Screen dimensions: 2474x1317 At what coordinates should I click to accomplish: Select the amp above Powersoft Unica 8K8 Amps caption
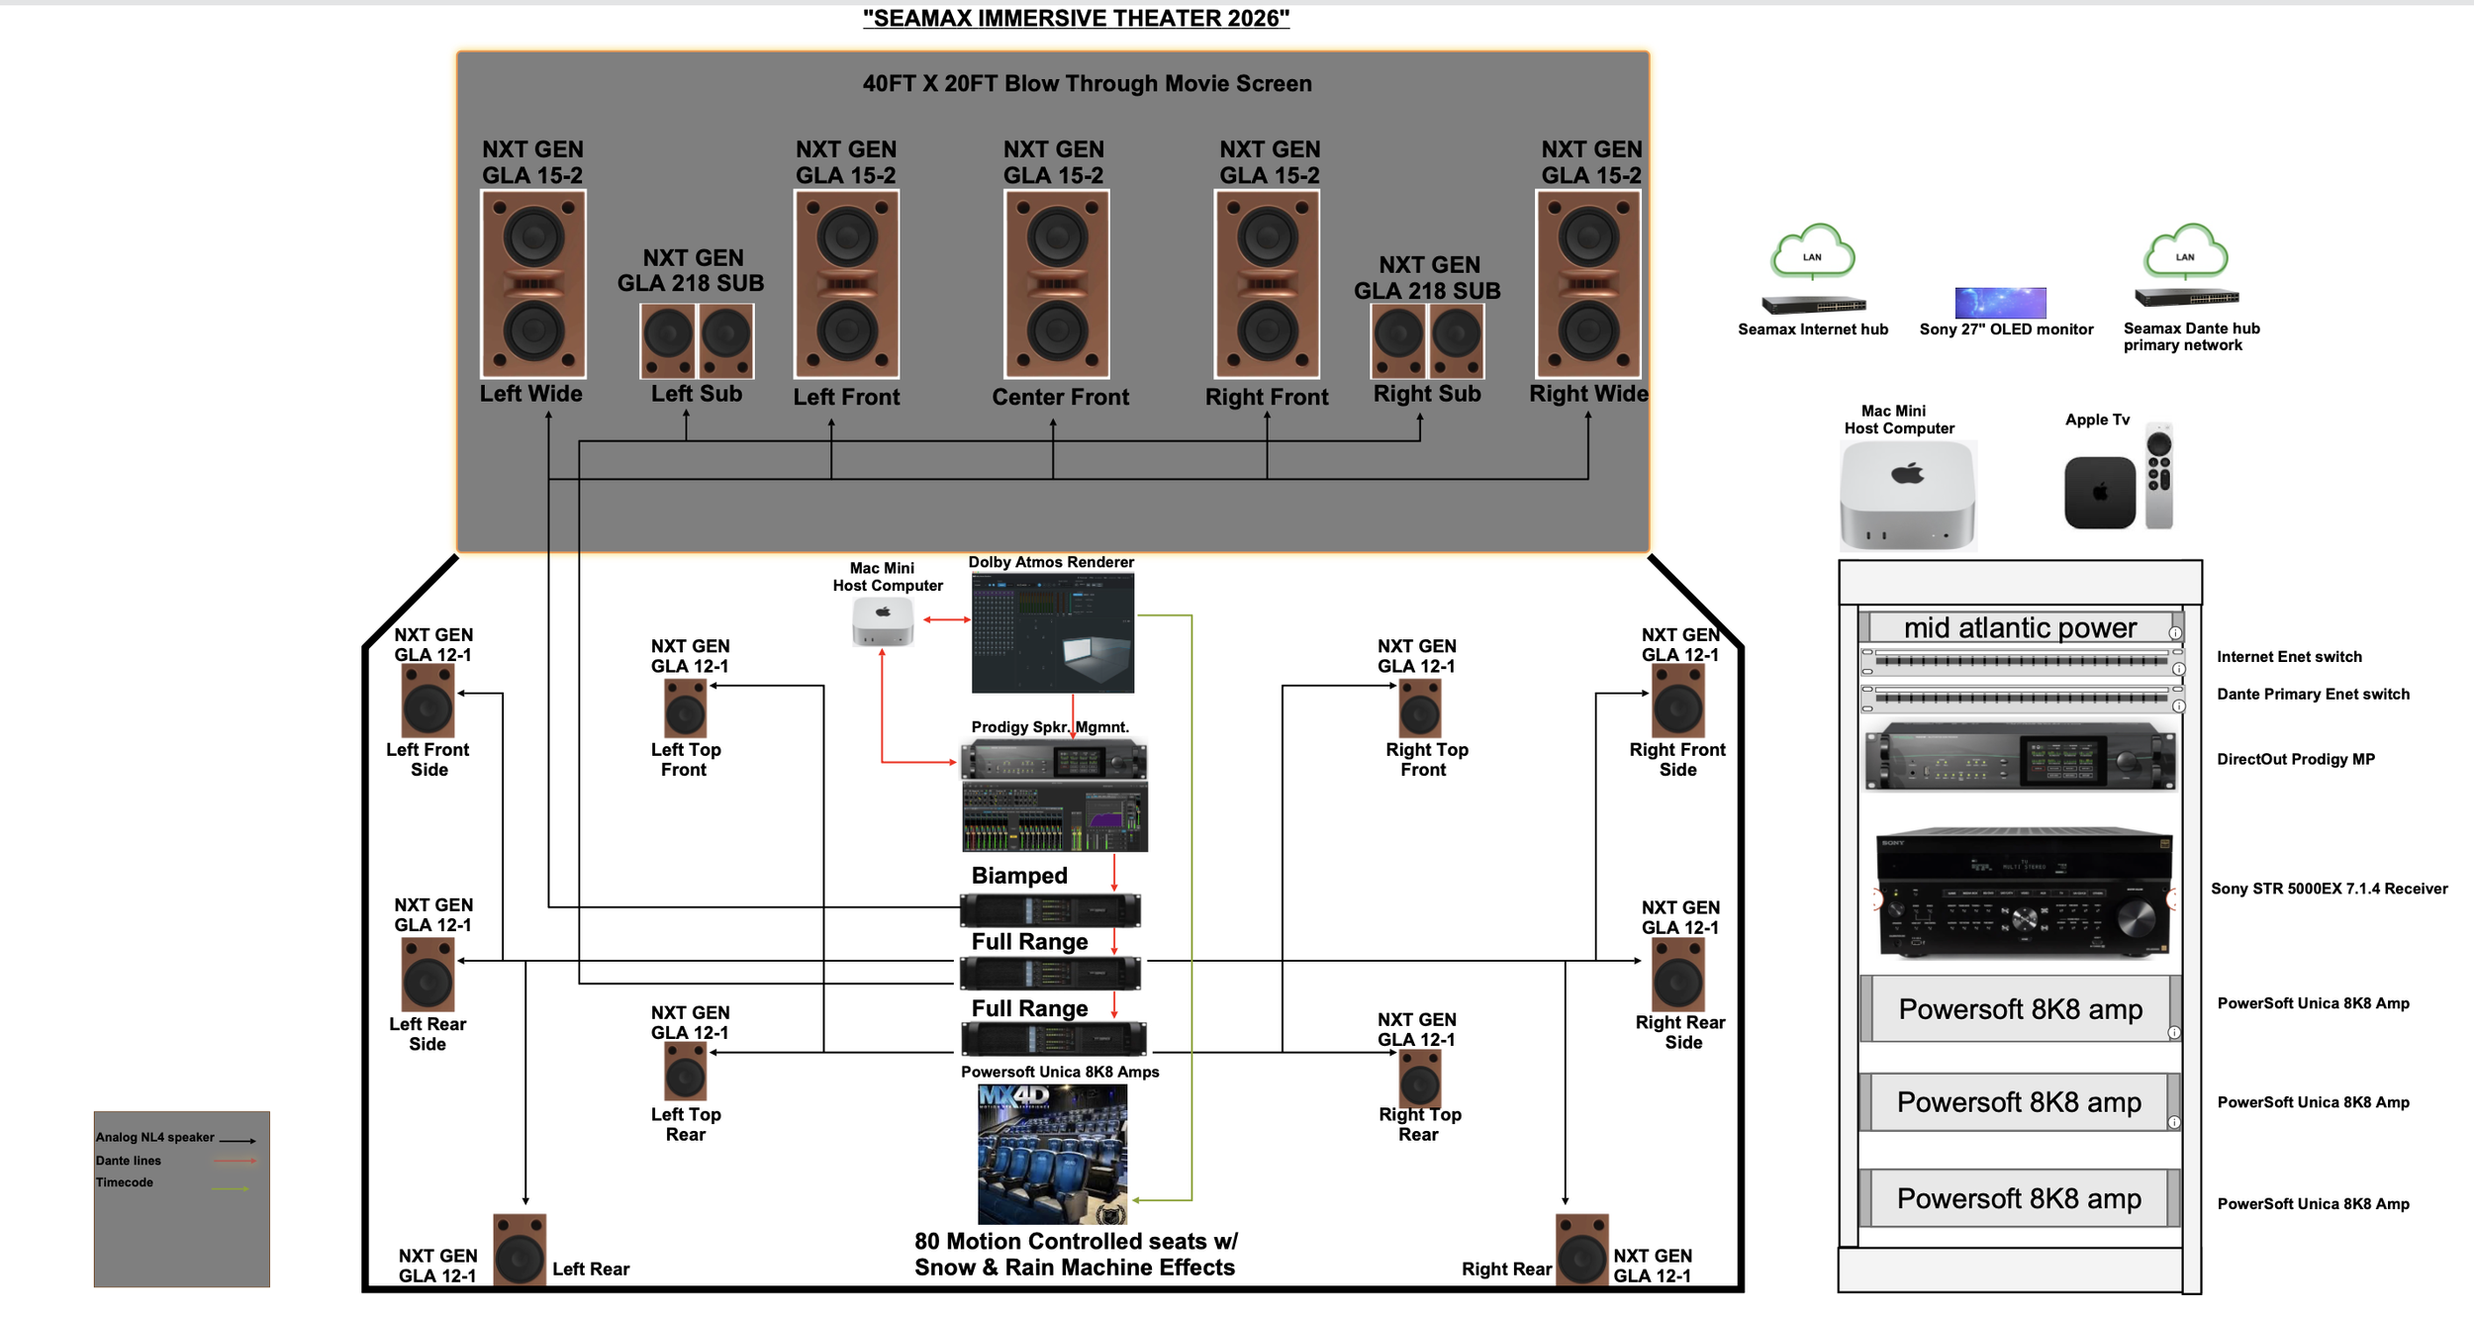(1054, 1039)
